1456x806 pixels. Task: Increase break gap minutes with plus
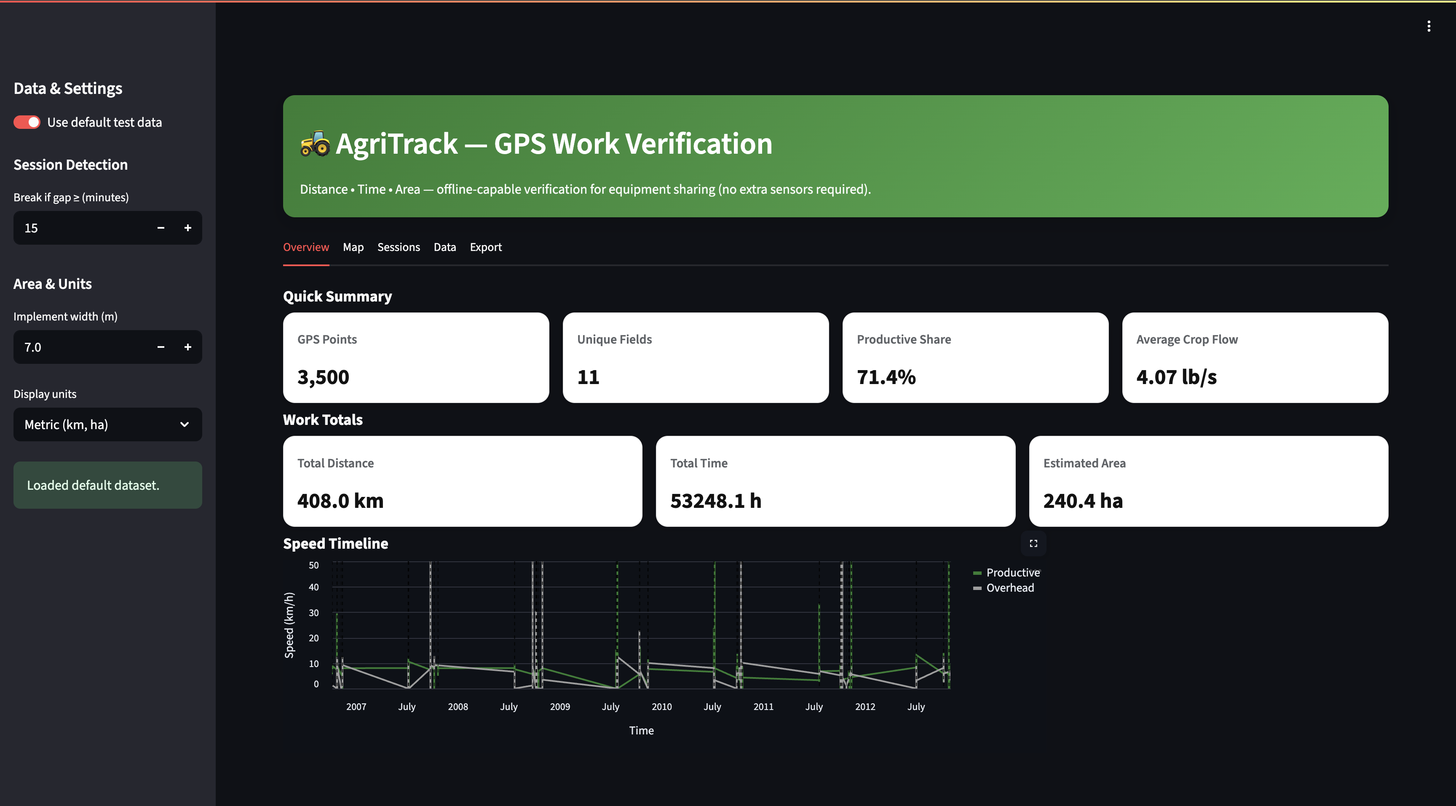(x=187, y=228)
